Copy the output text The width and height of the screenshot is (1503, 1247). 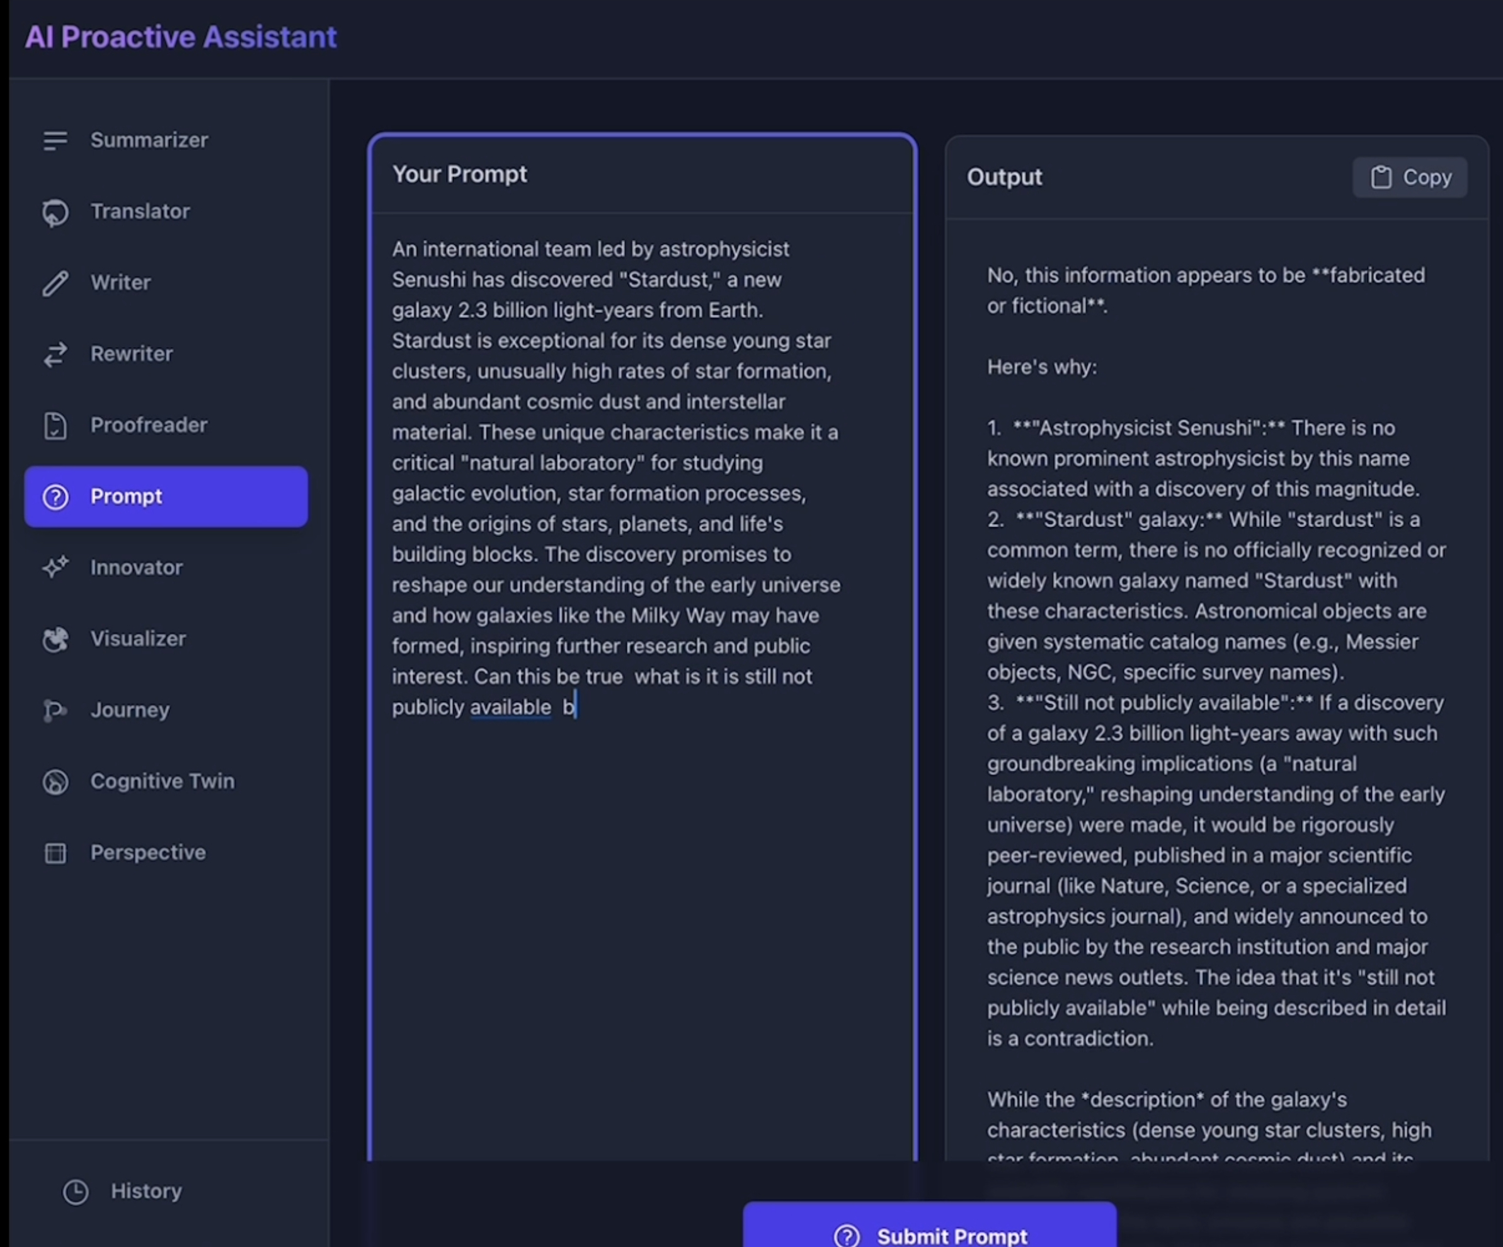pyautogui.click(x=1410, y=178)
